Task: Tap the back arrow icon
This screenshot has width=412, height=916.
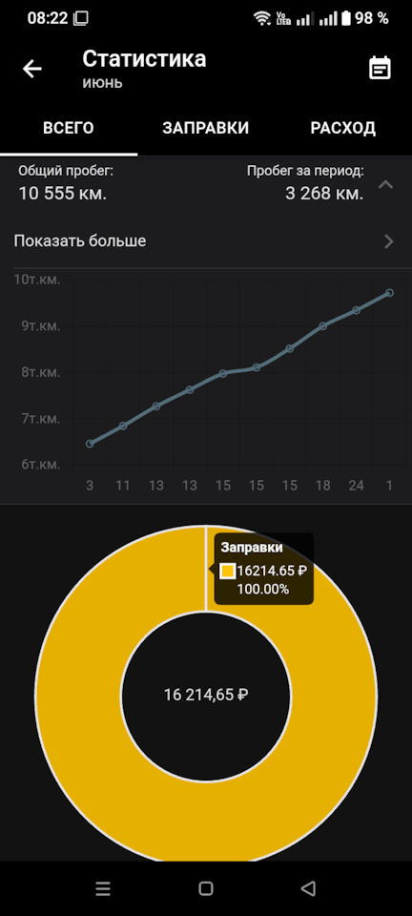Action: [32, 69]
